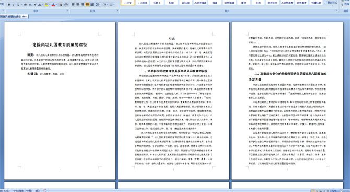
Task: Apply superscript formatting
Action: pyautogui.click(x=35, y=5)
